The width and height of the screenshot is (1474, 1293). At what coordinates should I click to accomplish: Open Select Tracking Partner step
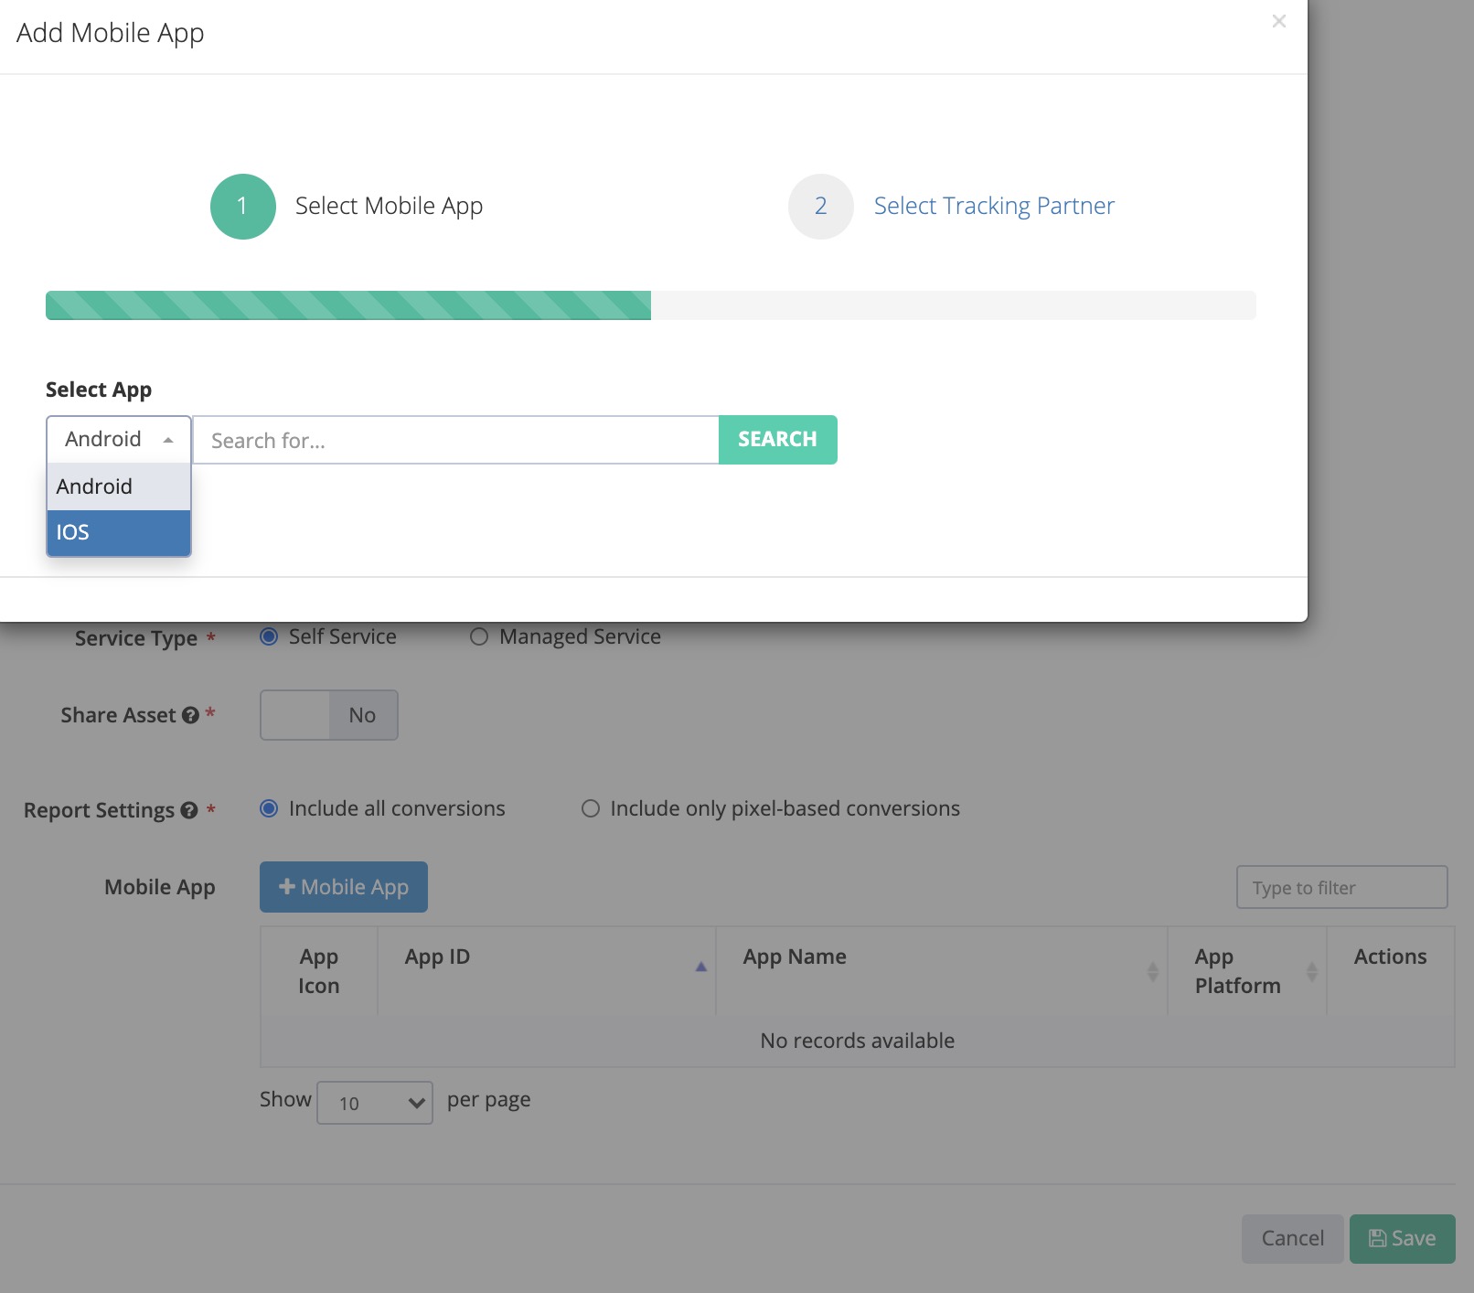(993, 207)
